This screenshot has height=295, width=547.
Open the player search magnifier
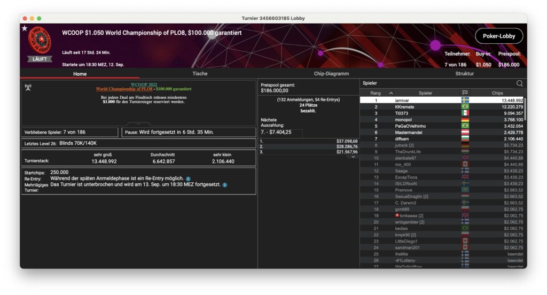pyautogui.click(x=519, y=83)
